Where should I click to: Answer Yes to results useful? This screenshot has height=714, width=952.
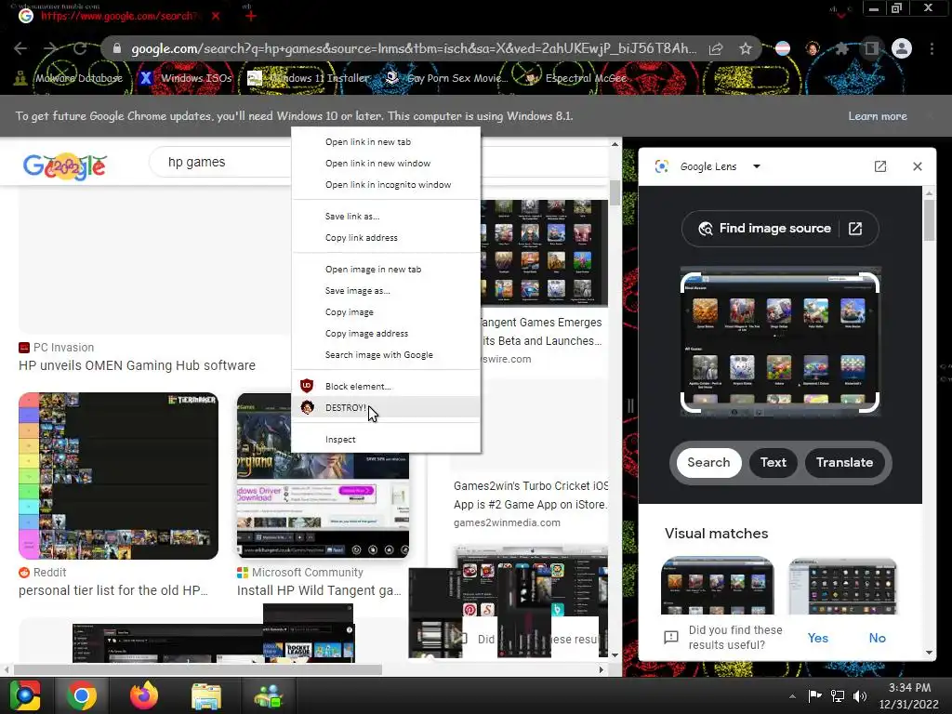click(x=818, y=638)
